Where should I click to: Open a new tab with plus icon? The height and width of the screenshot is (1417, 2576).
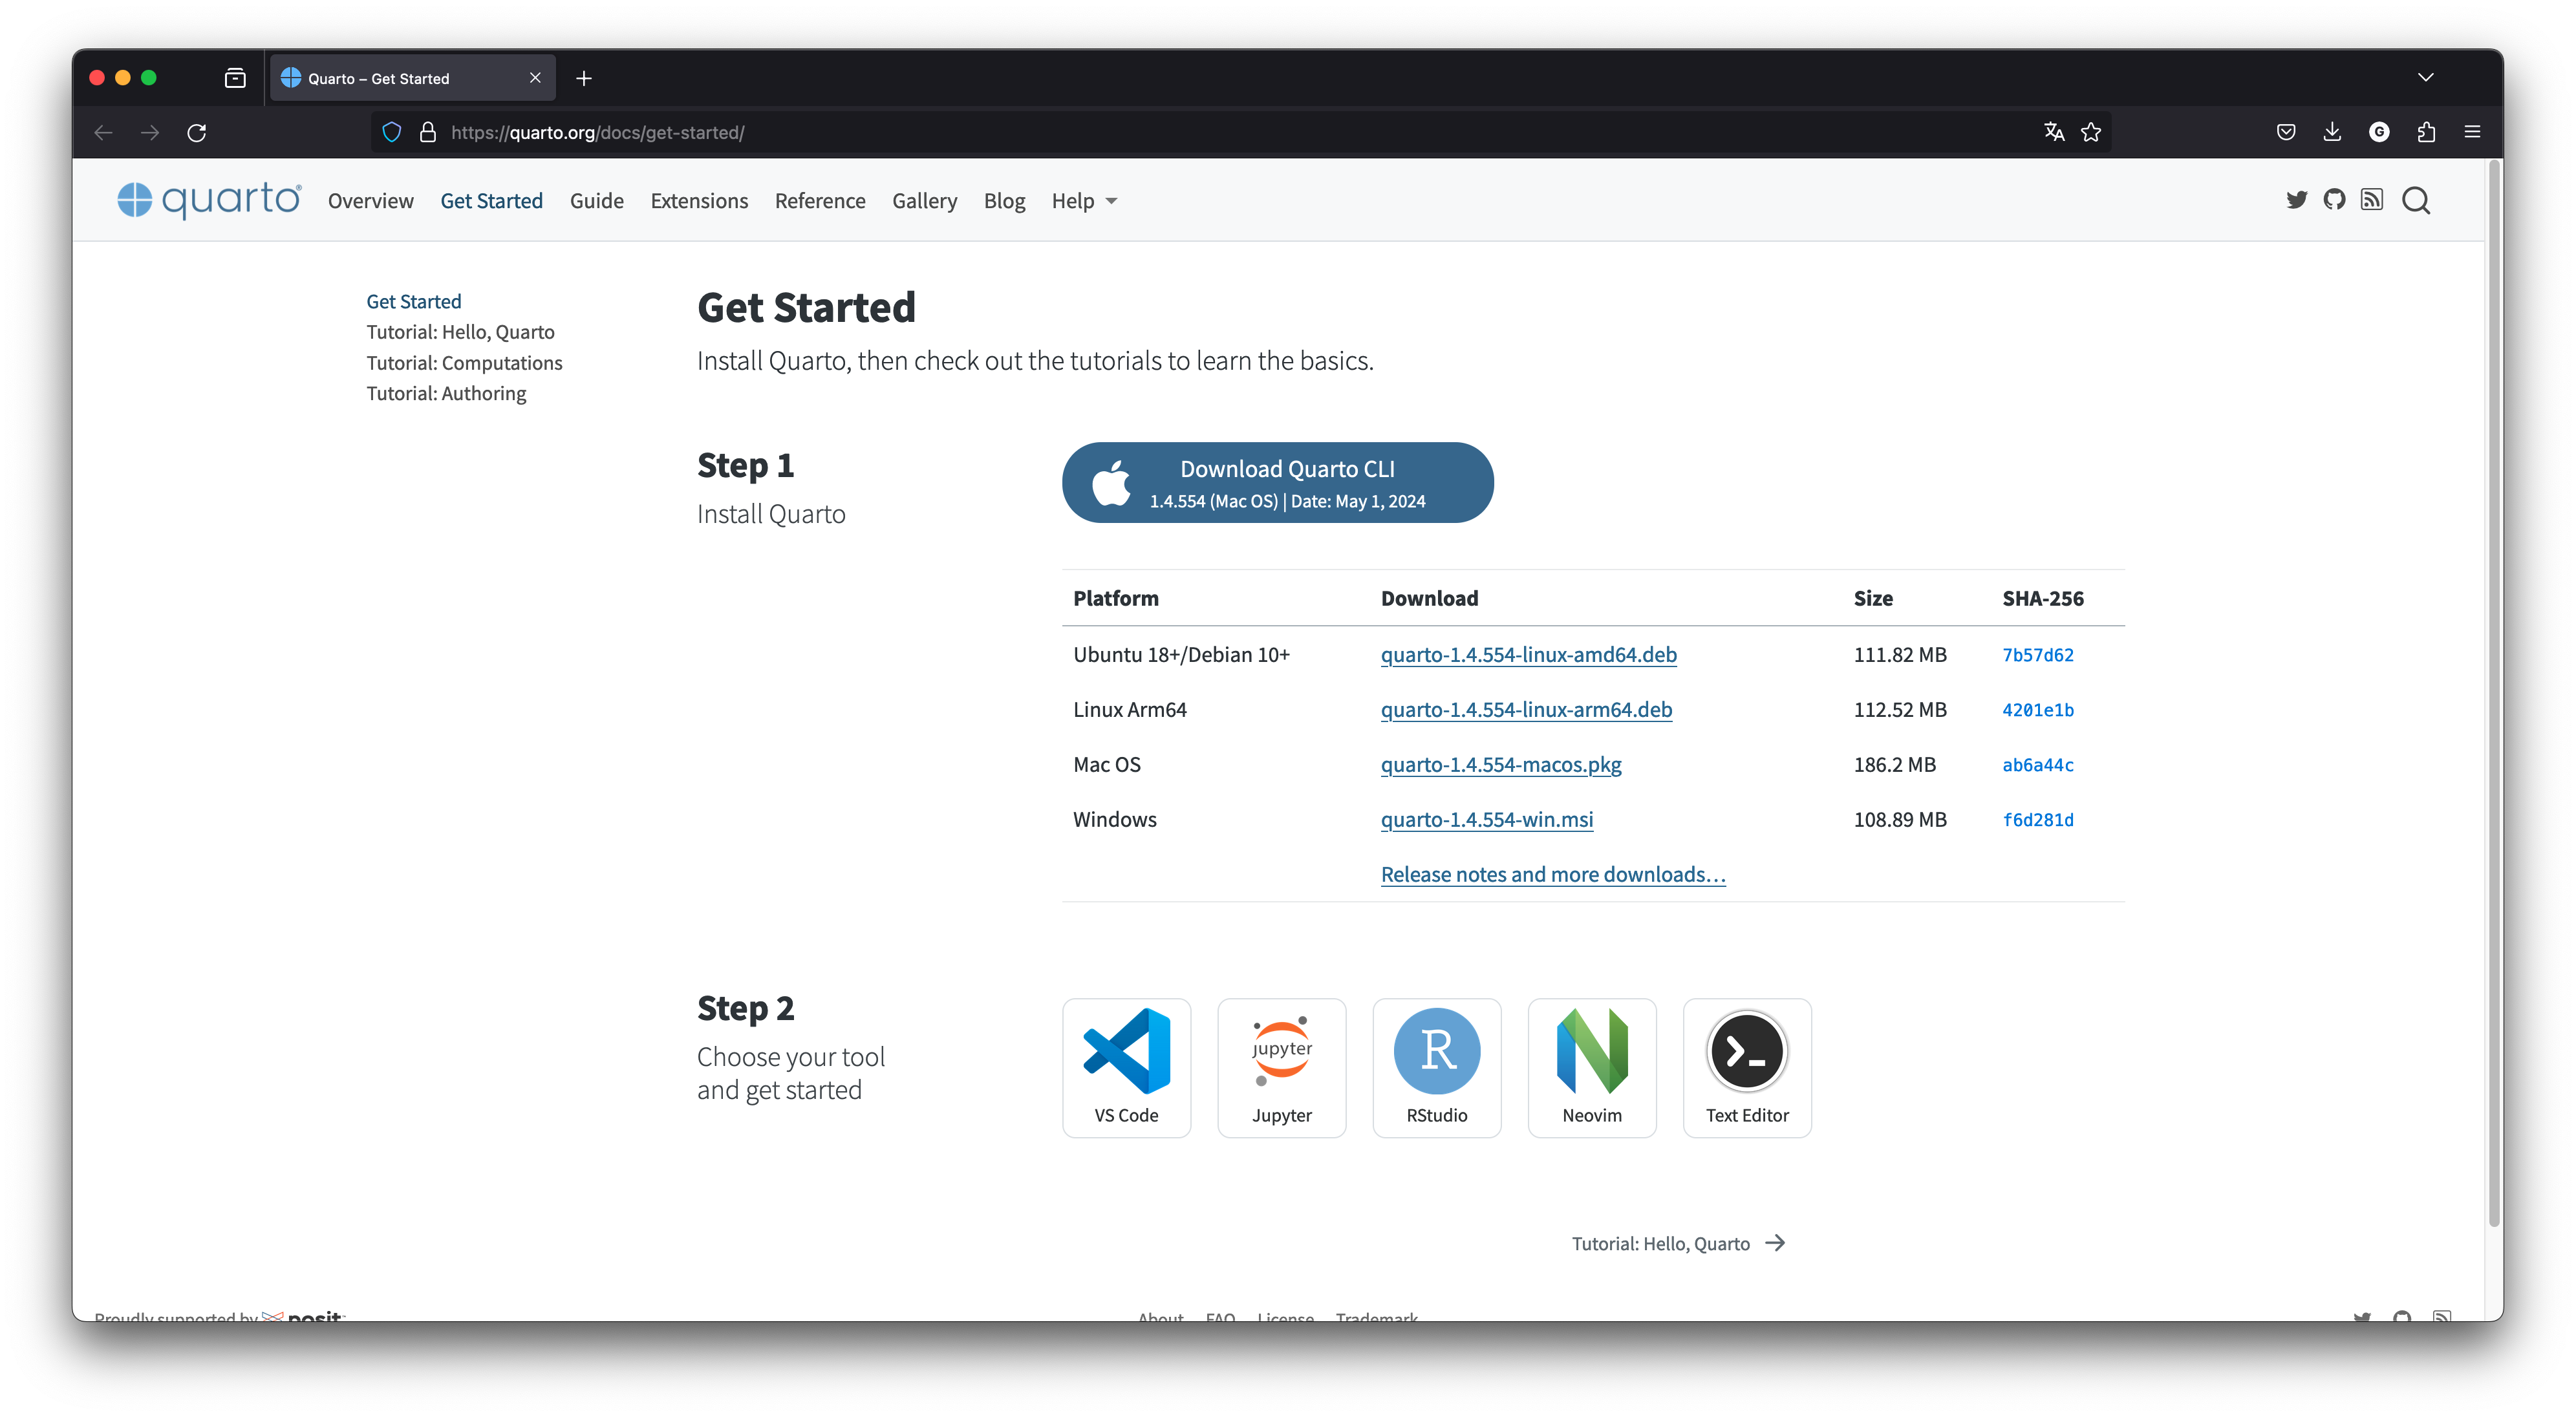[584, 78]
